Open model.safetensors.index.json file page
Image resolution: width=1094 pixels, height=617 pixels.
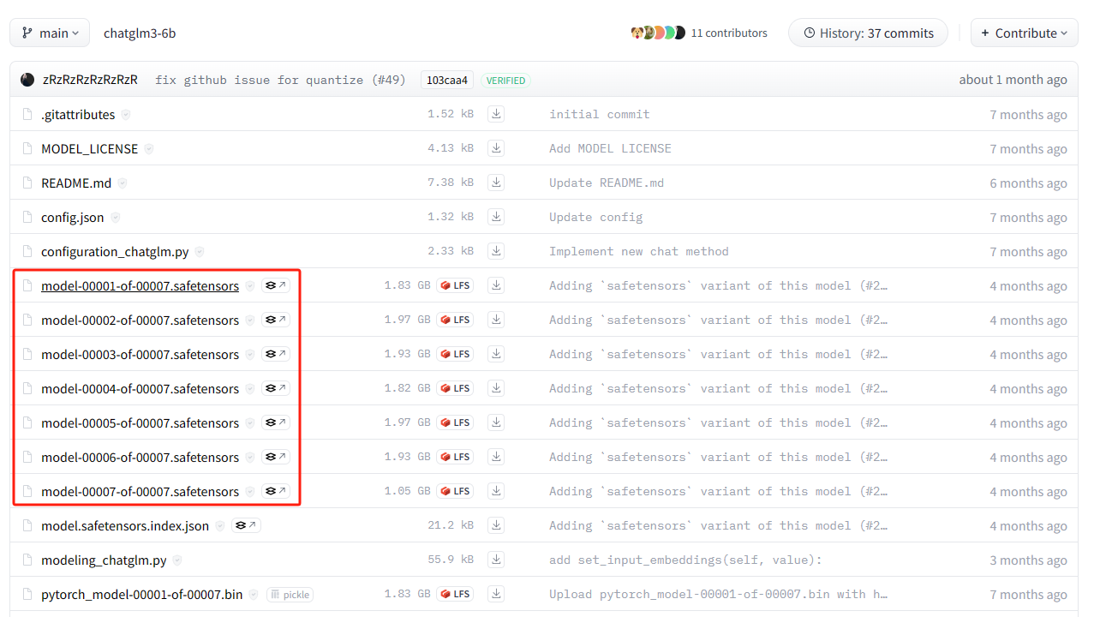click(125, 525)
